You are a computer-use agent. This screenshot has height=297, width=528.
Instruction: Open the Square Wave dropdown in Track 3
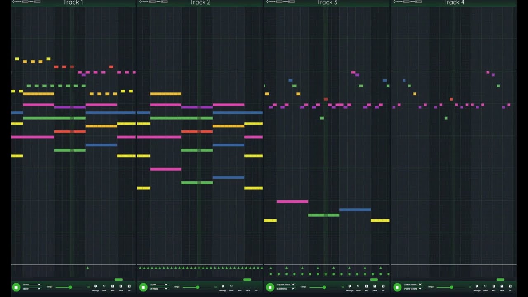pos(286,285)
